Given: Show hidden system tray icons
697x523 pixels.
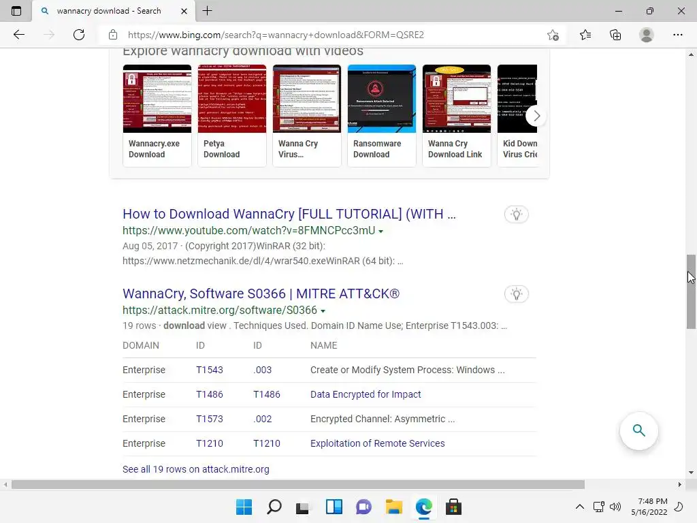Looking at the screenshot, I should pos(580,507).
